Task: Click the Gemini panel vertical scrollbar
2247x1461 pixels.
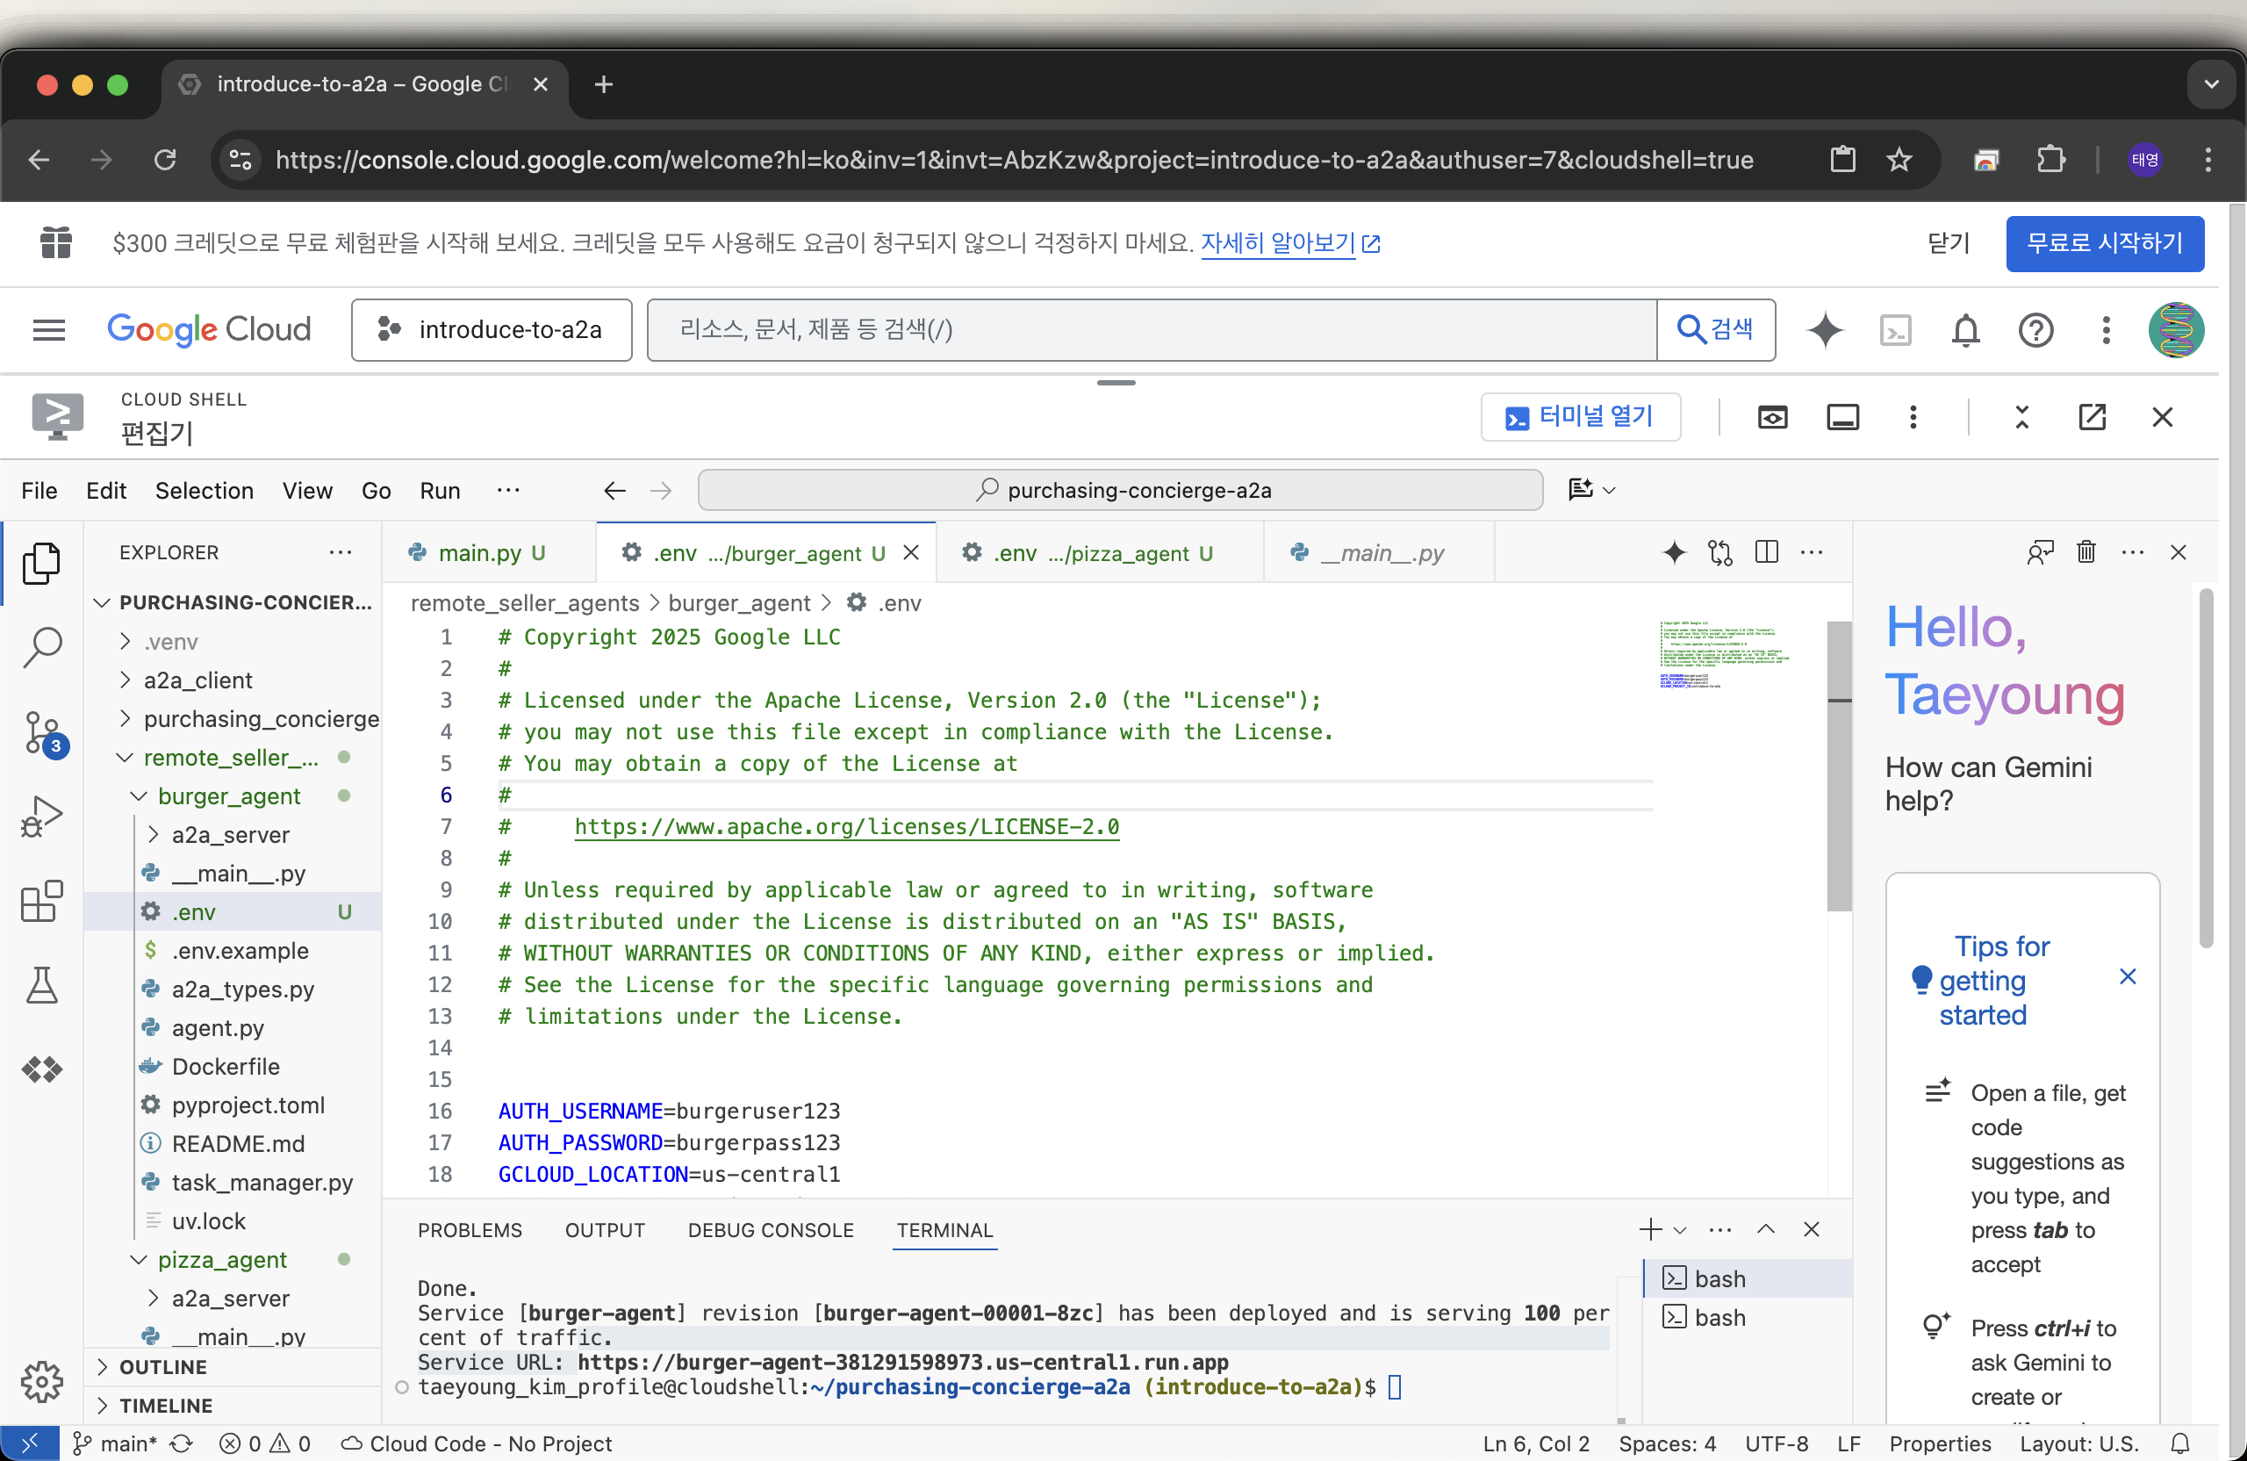Action: click(2207, 766)
